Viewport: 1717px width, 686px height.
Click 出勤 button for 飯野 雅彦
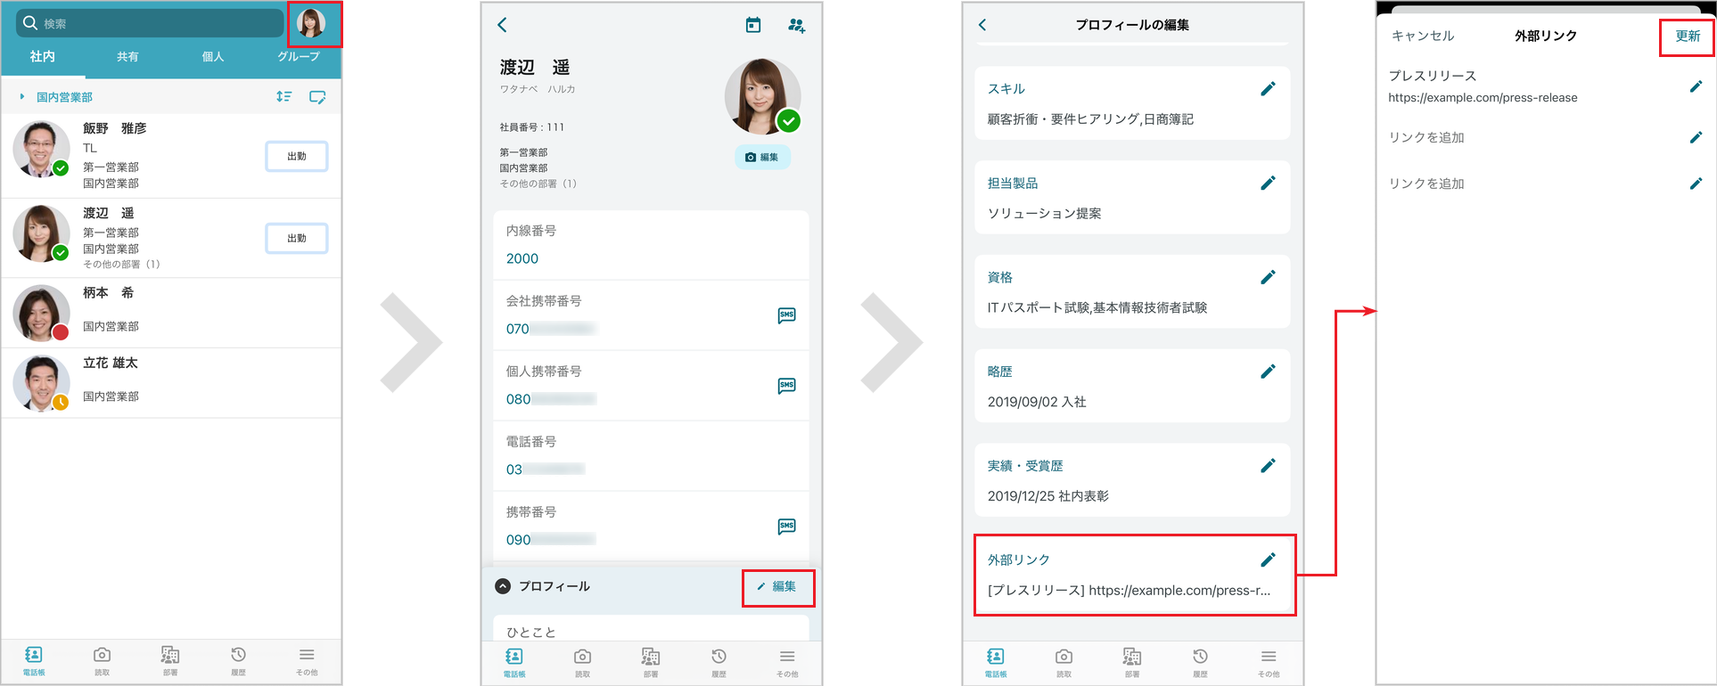click(297, 156)
